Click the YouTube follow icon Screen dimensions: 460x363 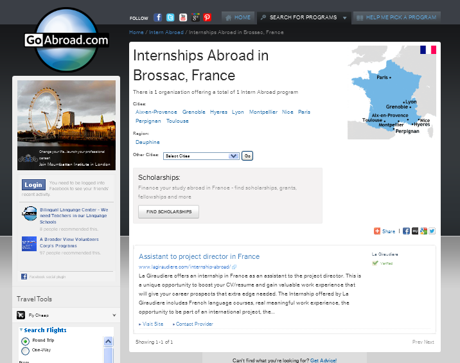pyautogui.click(x=183, y=18)
